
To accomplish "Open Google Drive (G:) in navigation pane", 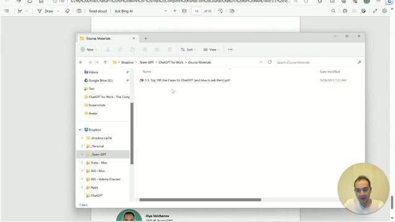I will (x=100, y=81).
